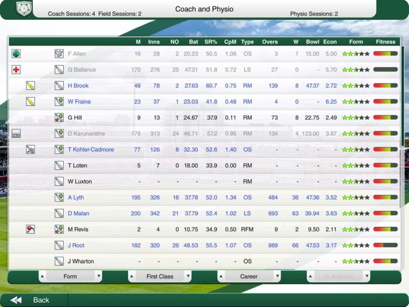Image resolution: width=409 pixels, height=307 pixels.
Task: Click the role icon for A Lyth
Action: pyautogui.click(x=59, y=198)
